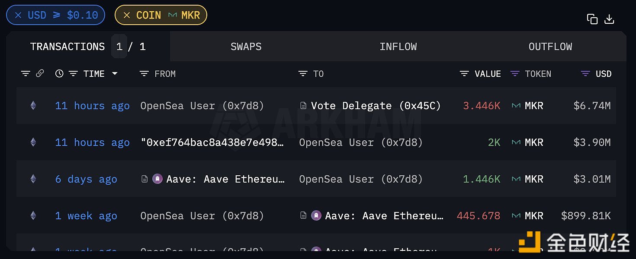Filter by VALUE column icon
Screen dimensions: 636x259
(464, 74)
